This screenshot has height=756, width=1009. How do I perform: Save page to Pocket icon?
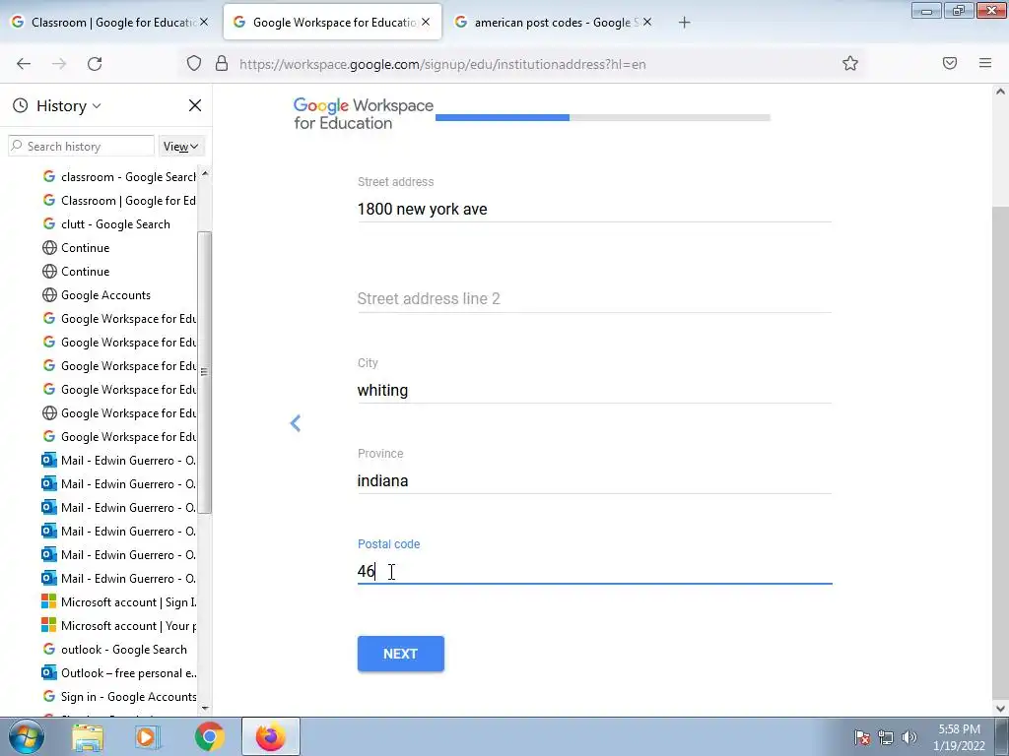[x=950, y=63]
